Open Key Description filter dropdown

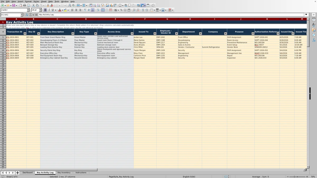(x=73, y=33)
